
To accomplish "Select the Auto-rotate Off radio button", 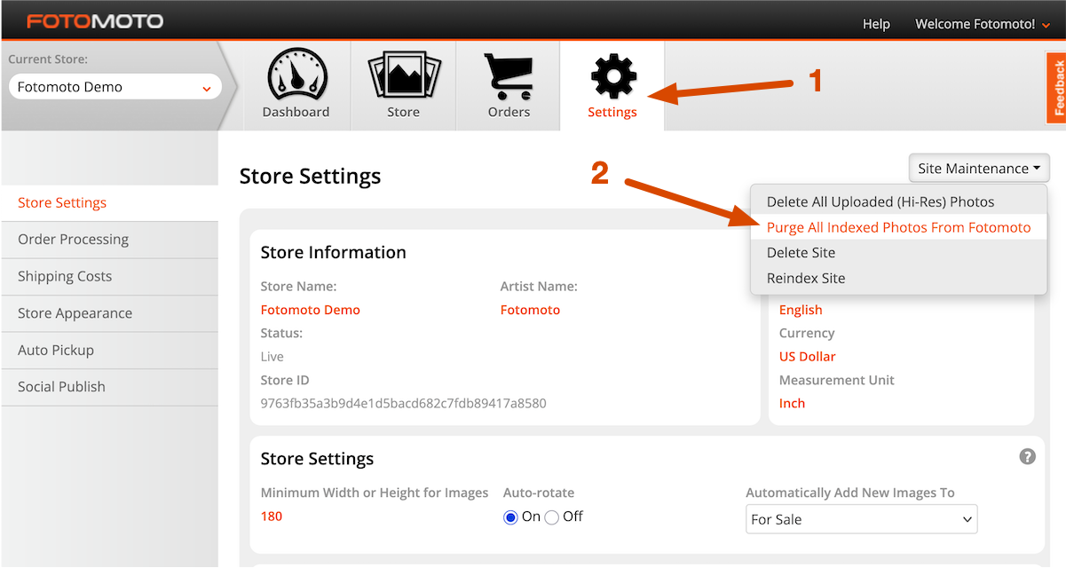I will tap(551, 517).
